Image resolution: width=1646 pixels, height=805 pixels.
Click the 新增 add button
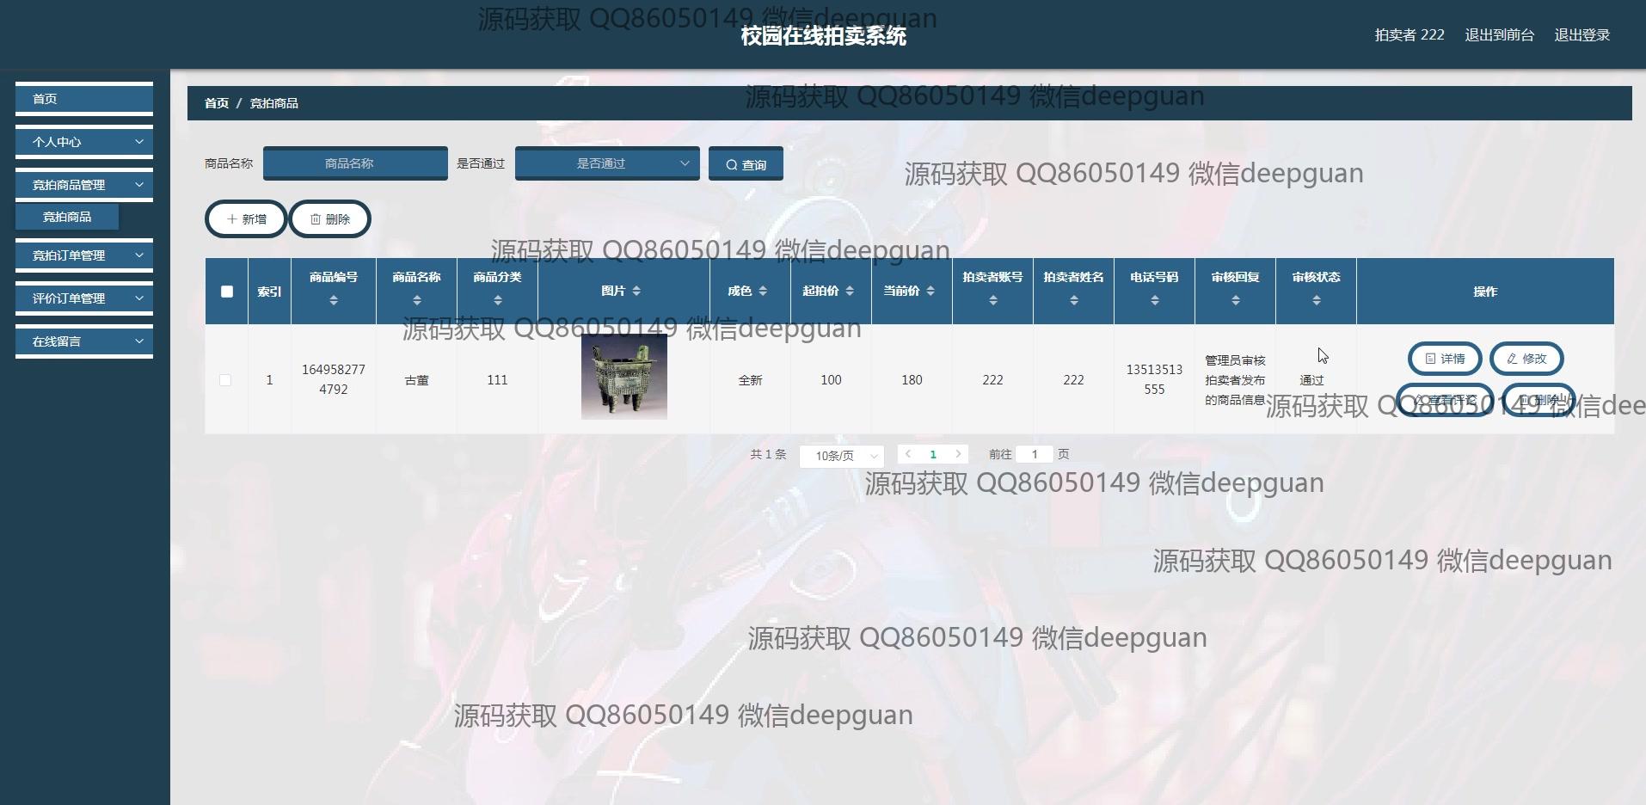[246, 219]
